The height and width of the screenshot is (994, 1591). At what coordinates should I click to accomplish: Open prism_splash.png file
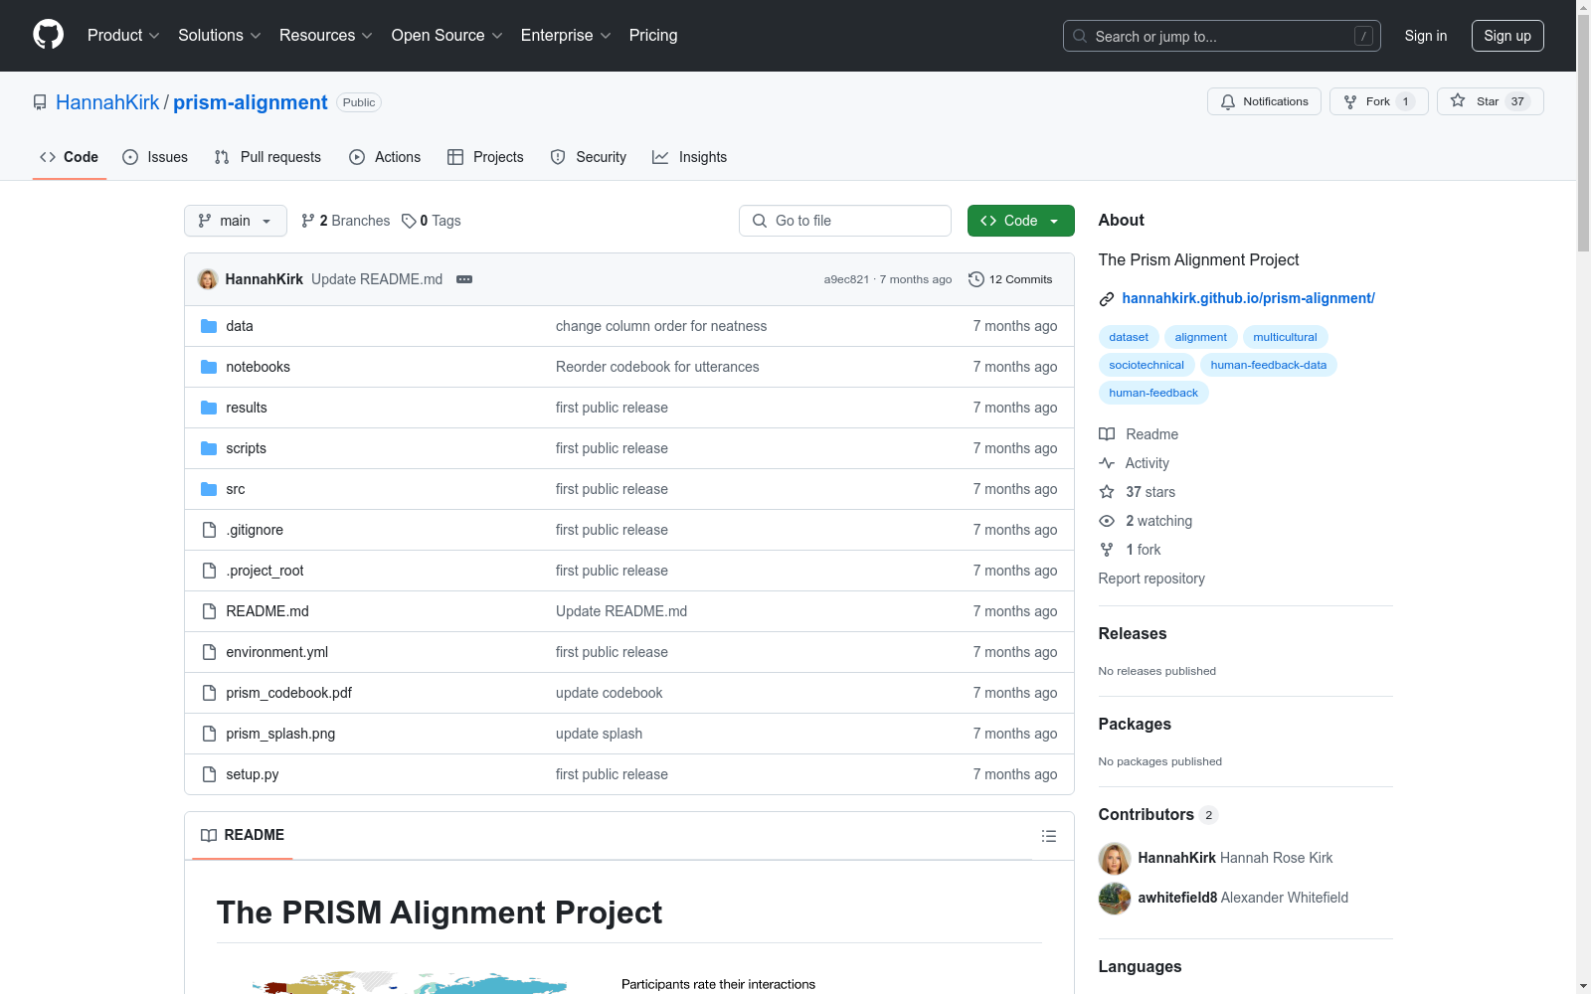click(280, 734)
